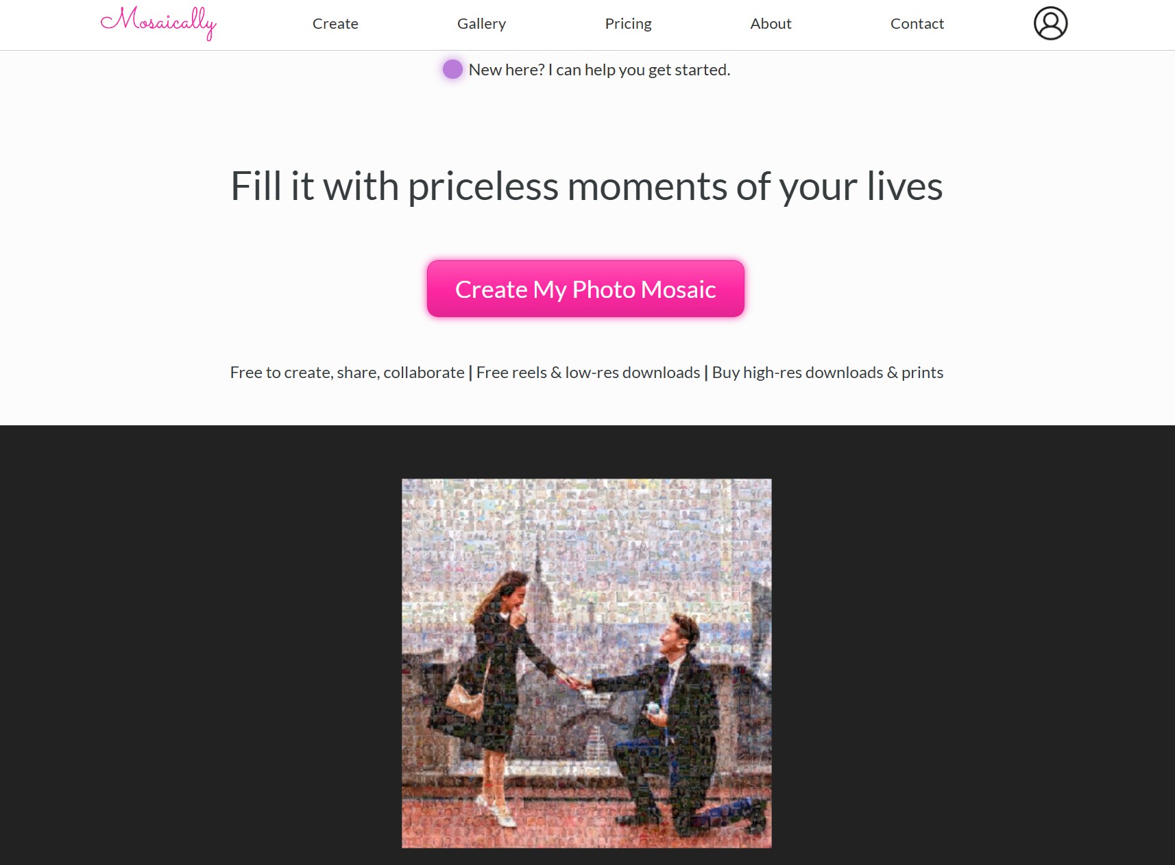
Task: Open the Pricing page
Action: 628,24
